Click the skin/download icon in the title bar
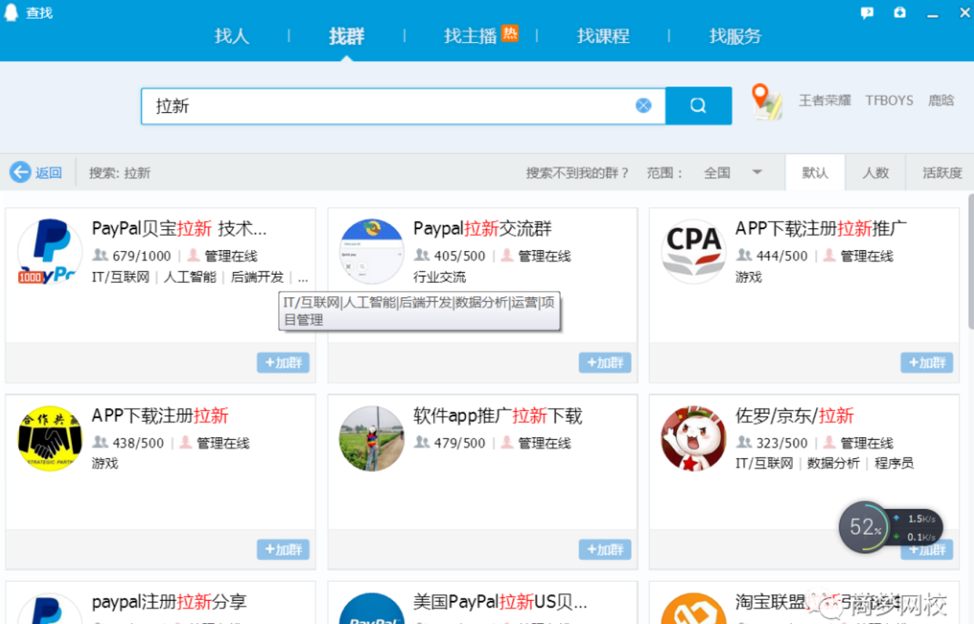The width and height of the screenshot is (974, 624). tap(900, 12)
